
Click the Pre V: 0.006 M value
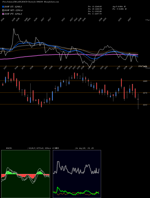[x=119, y=9]
